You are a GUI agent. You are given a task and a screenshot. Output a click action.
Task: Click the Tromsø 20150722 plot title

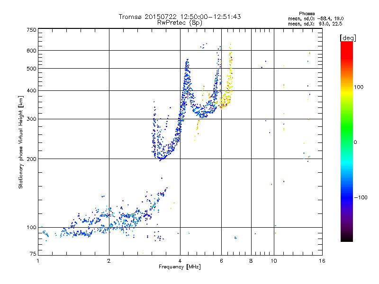click(180, 17)
